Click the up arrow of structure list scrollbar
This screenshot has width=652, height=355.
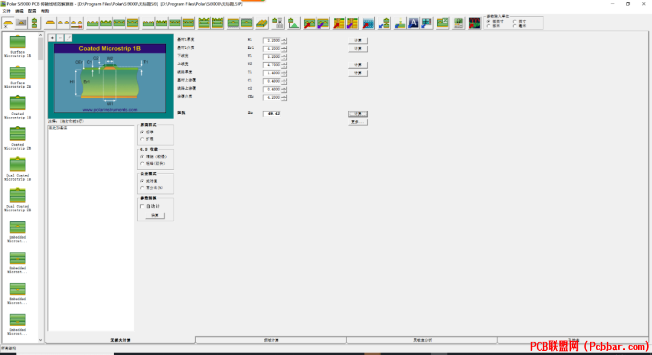(40, 36)
